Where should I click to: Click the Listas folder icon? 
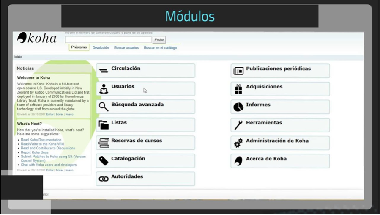104,124
